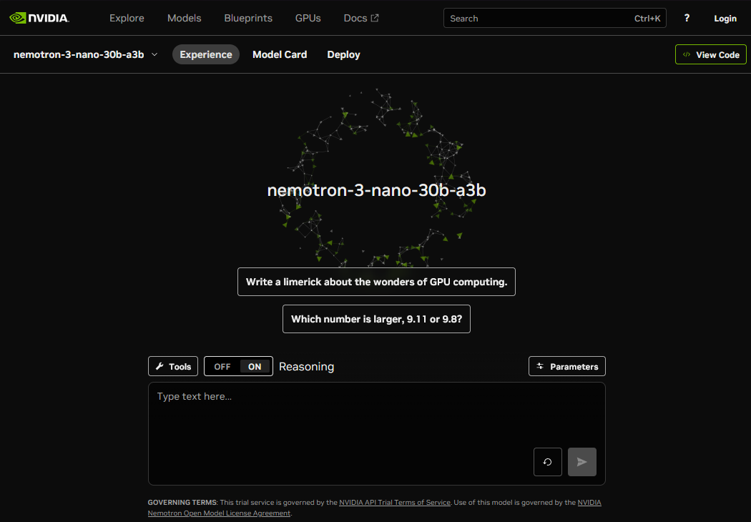Viewport: 751px width, 522px height.
Task: Open Tools with the wrench icon
Action: [x=160, y=366]
